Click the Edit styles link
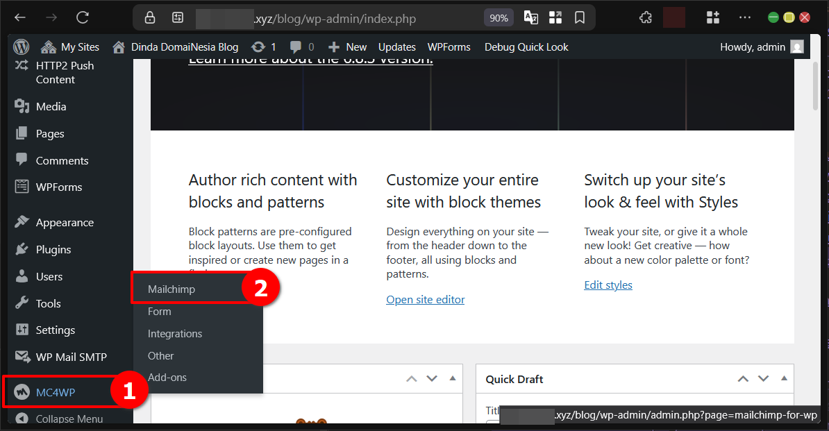 pyautogui.click(x=608, y=285)
